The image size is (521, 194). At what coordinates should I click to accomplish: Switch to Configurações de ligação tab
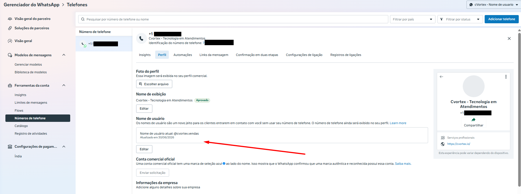point(304,55)
